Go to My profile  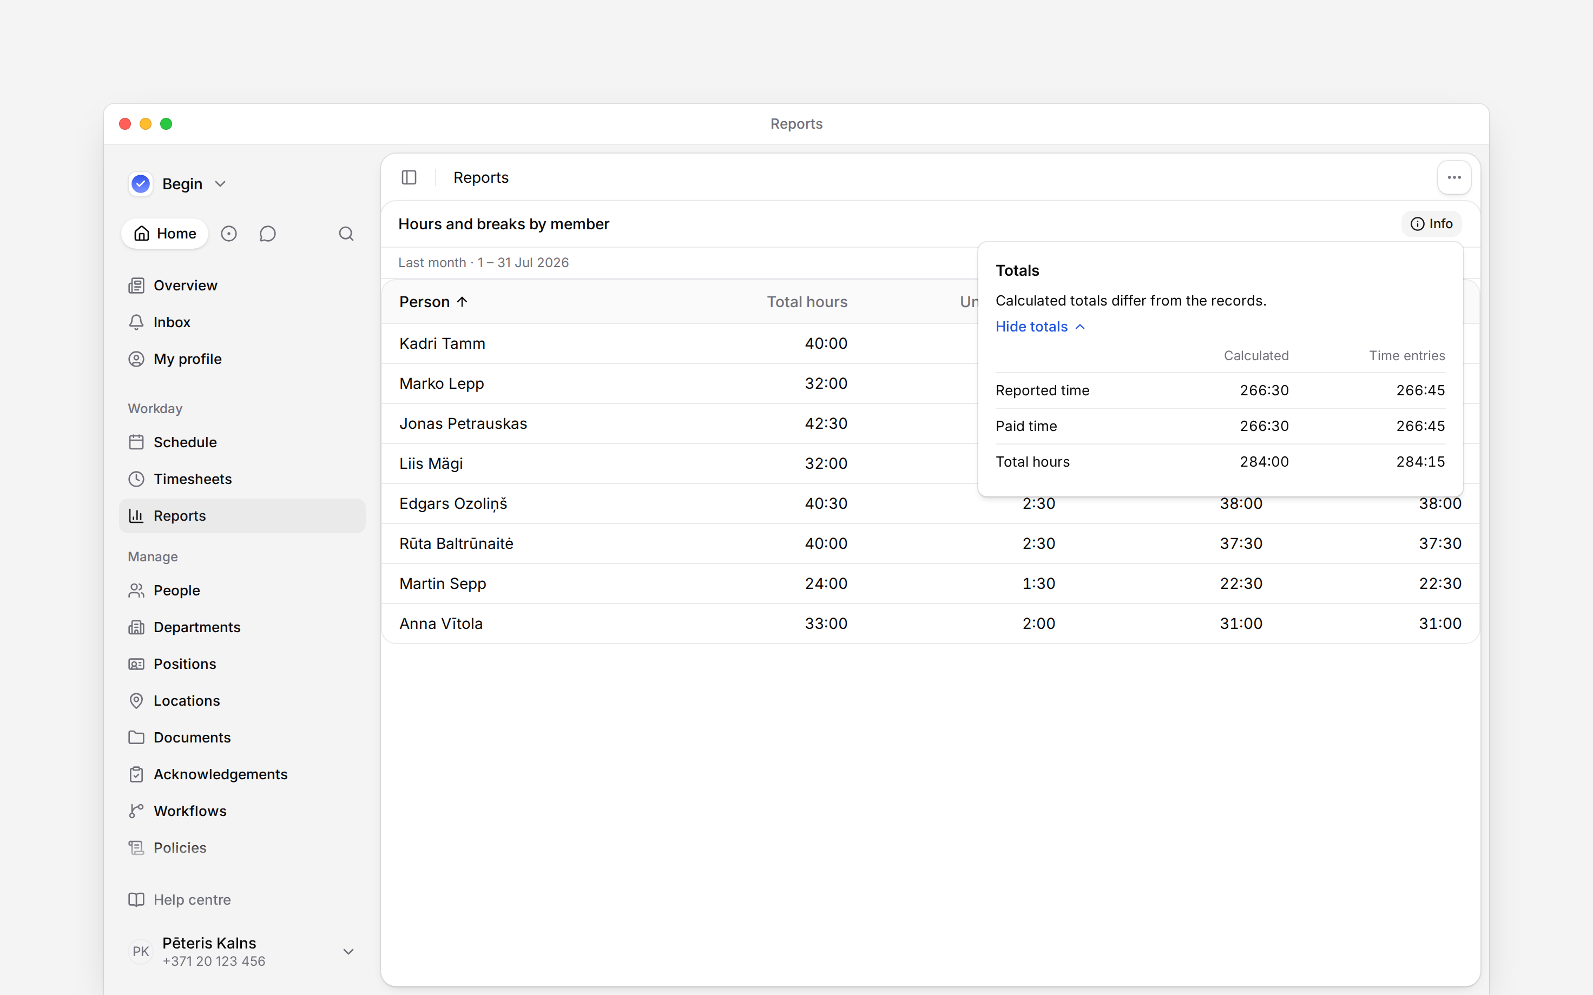pyautogui.click(x=242, y=359)
